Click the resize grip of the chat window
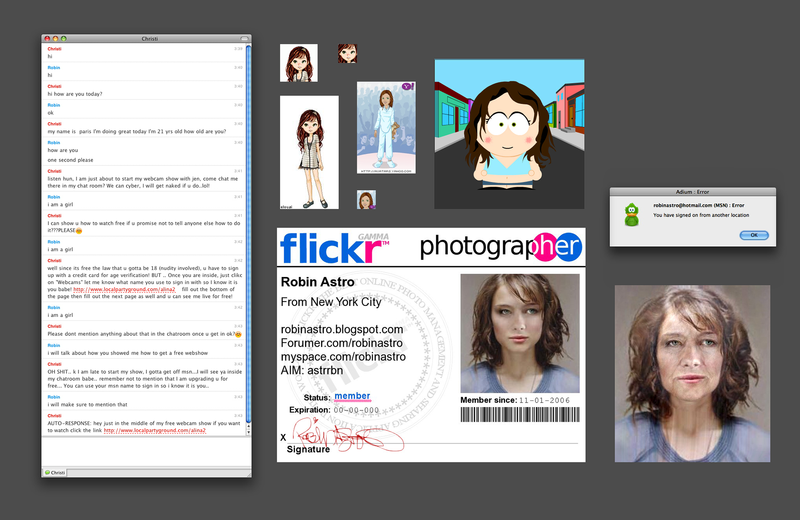Screen dimensions: 800x520 coord(249,475)
